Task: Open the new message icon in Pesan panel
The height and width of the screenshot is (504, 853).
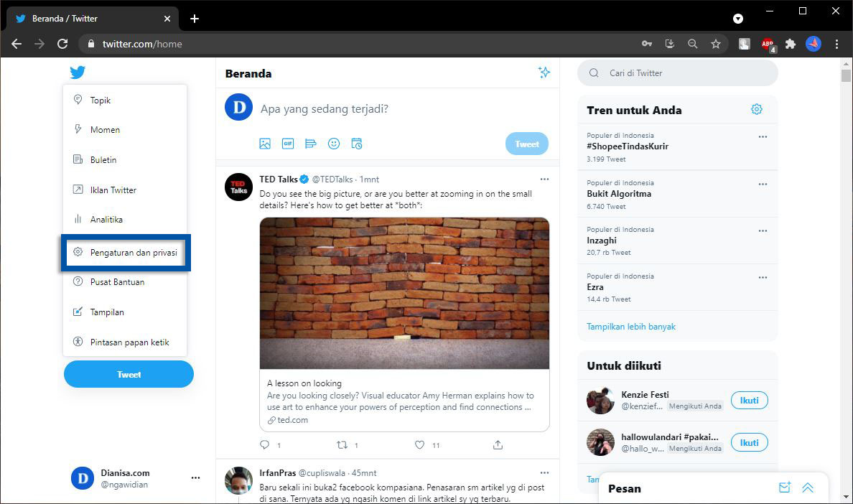Action: 784,487
